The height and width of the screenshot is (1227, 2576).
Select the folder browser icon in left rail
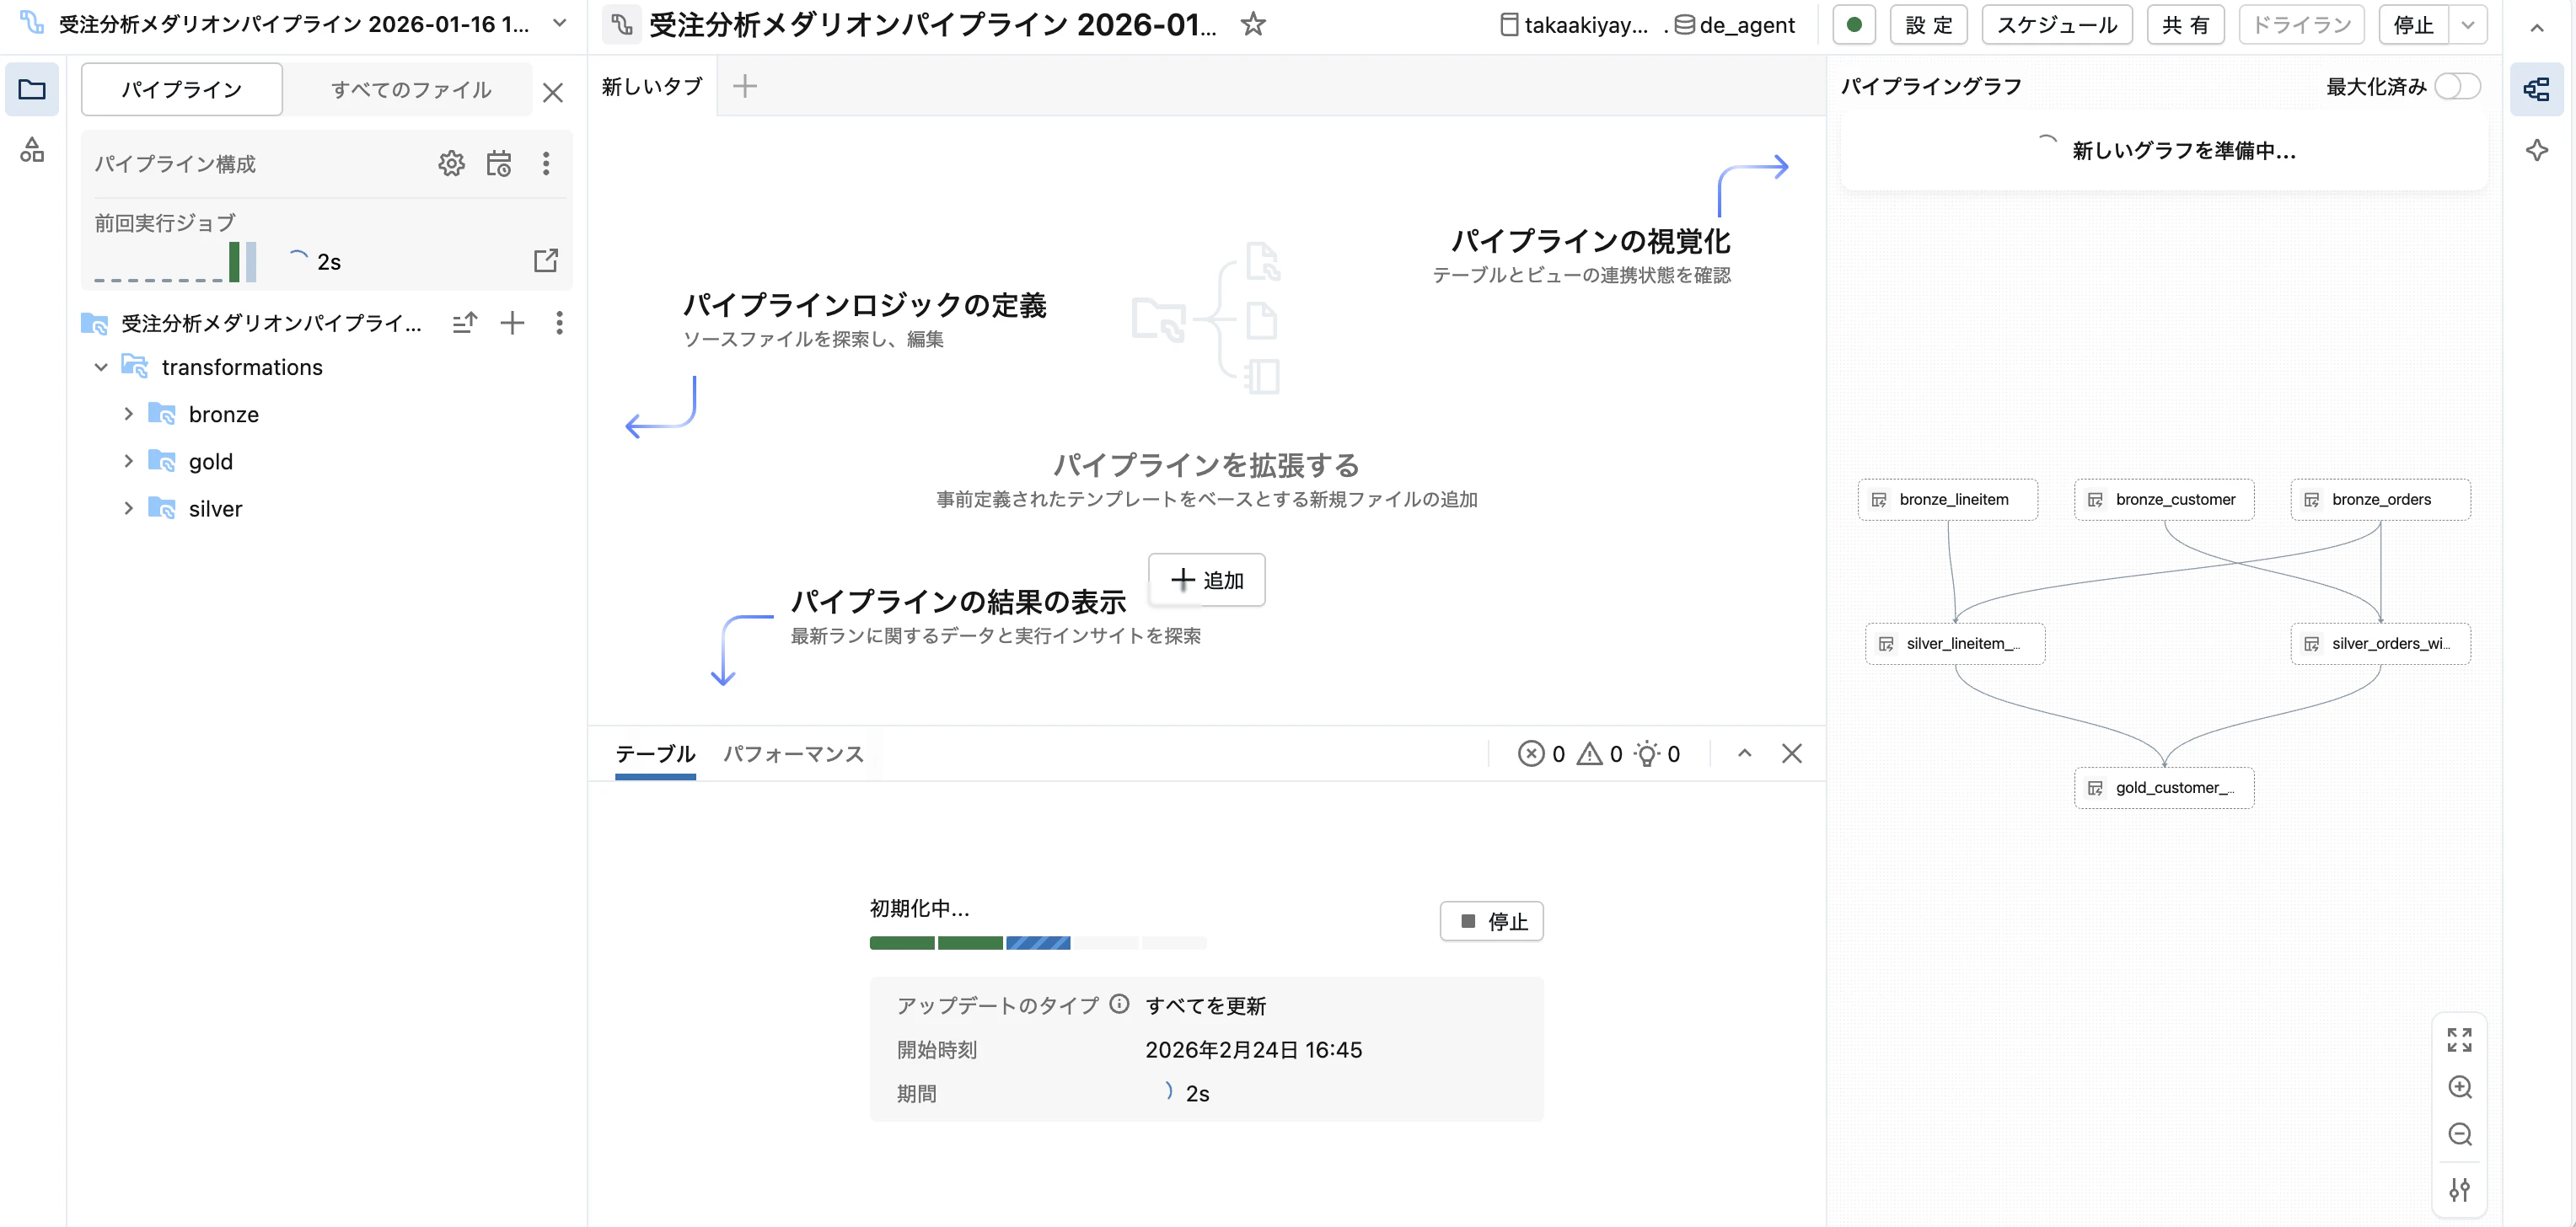pos(32,89)
